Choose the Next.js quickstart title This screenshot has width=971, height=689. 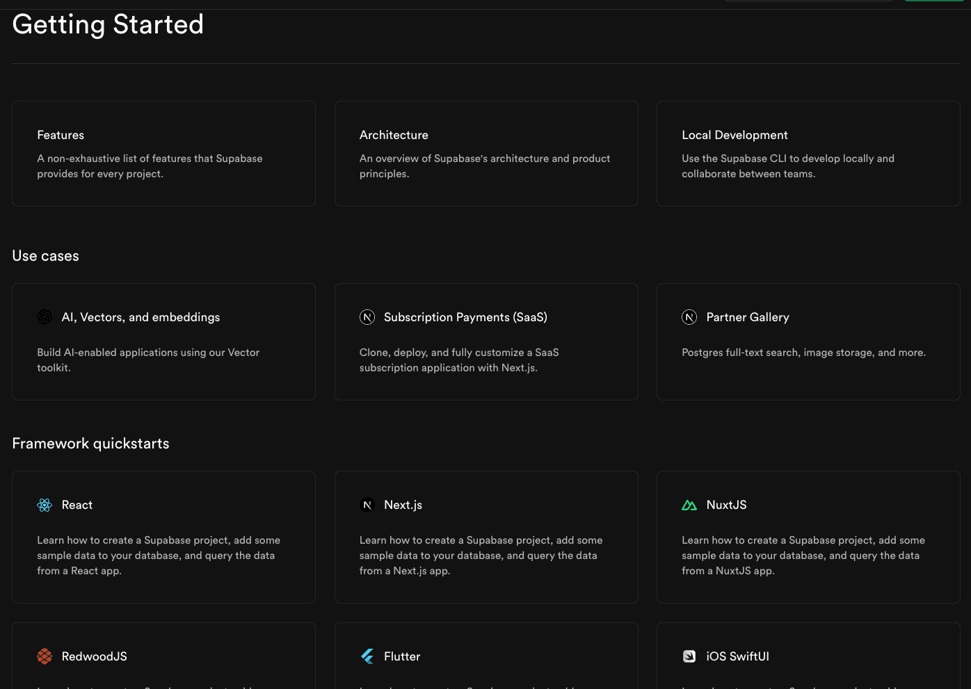point(403,505)
